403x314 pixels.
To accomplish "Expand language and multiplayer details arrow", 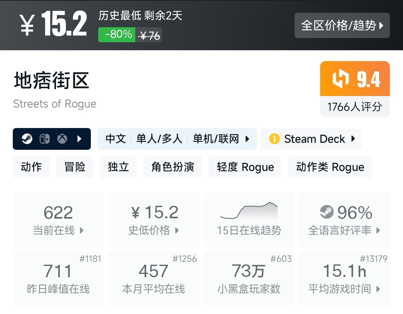I will [x=247, y=139].
